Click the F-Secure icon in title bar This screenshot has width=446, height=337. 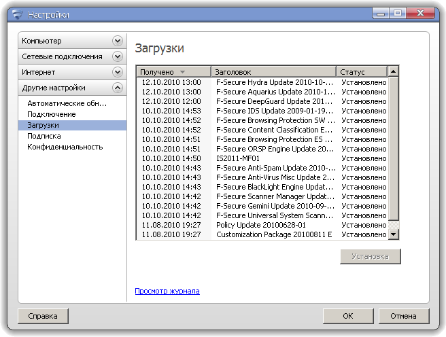pyautogui.click(x=18, y=14)
